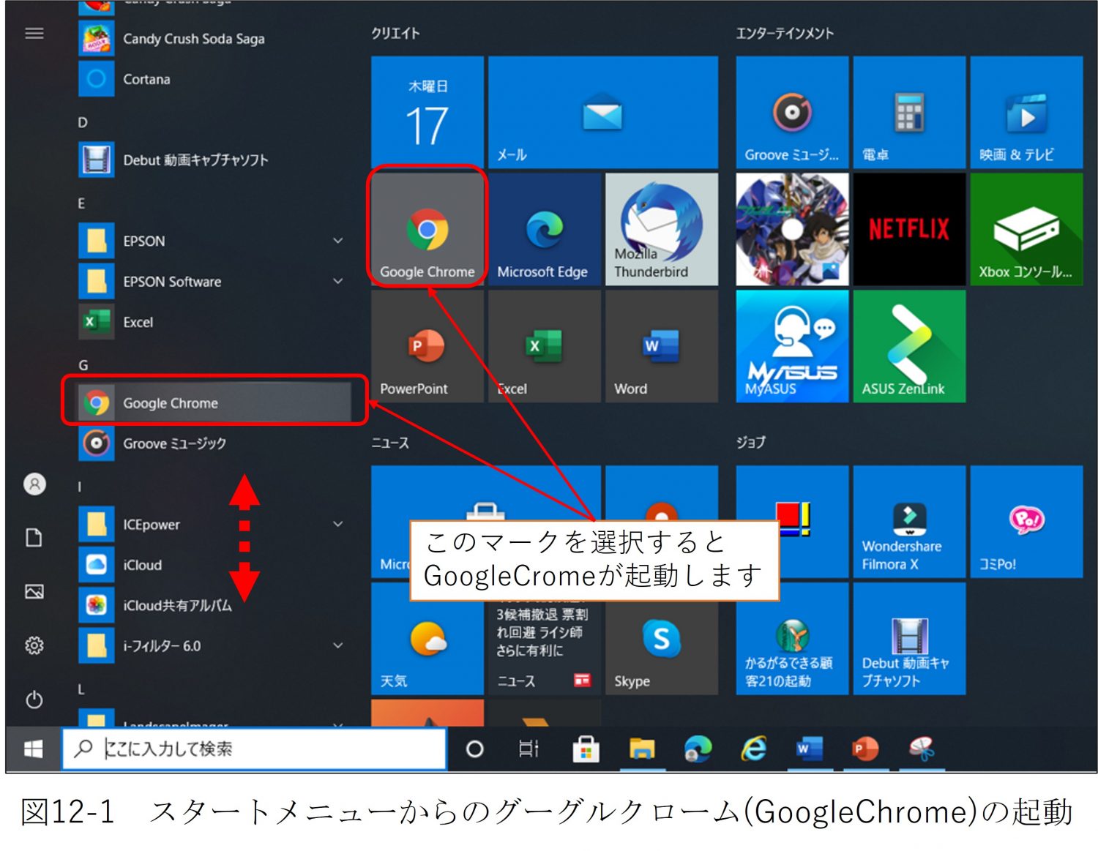Viewport: 1098px width, 851px height.
Task: Click the ジョブ group title
Action: click(x=751, y=442)
